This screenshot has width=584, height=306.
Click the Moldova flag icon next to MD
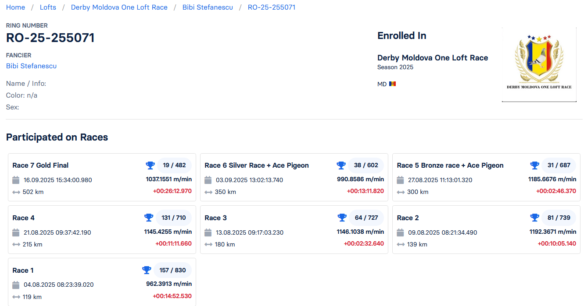(392, 84)
